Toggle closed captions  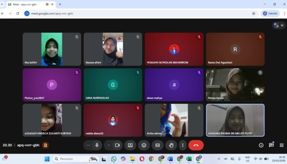pos(157,145)
